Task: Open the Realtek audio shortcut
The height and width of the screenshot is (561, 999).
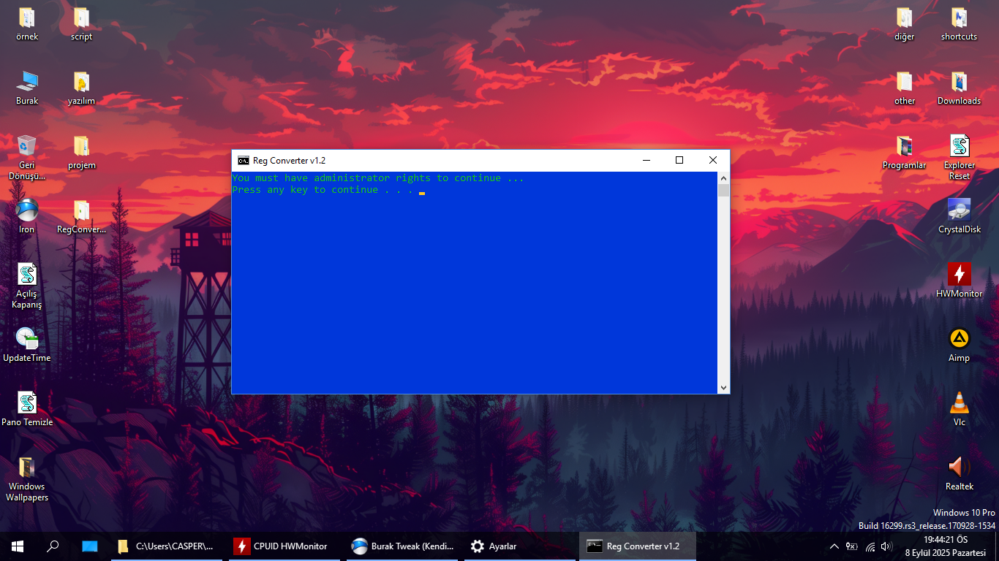Action: pos(959,473)
